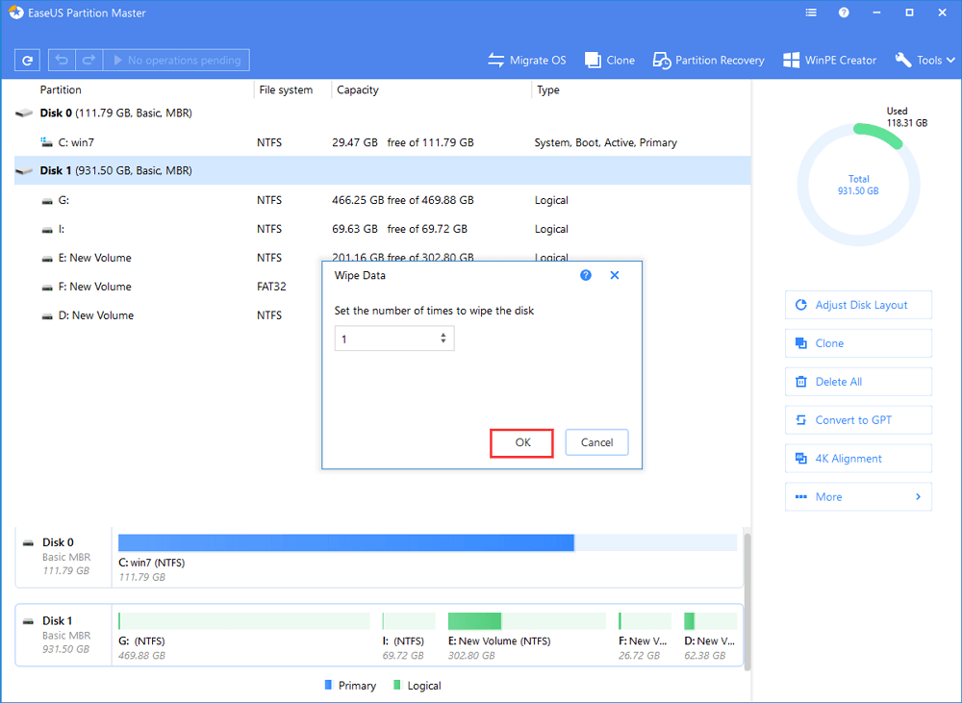Launch the WinPE Creator
The image size is (962, 703).
pos(828,60)
